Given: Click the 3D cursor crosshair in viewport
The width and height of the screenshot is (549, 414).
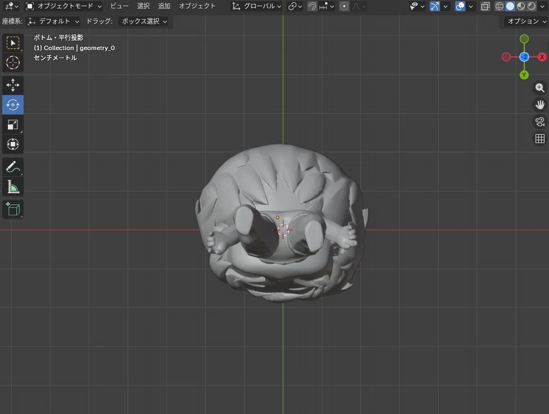Looking at the screenshot, I should (x=283, y=230).
